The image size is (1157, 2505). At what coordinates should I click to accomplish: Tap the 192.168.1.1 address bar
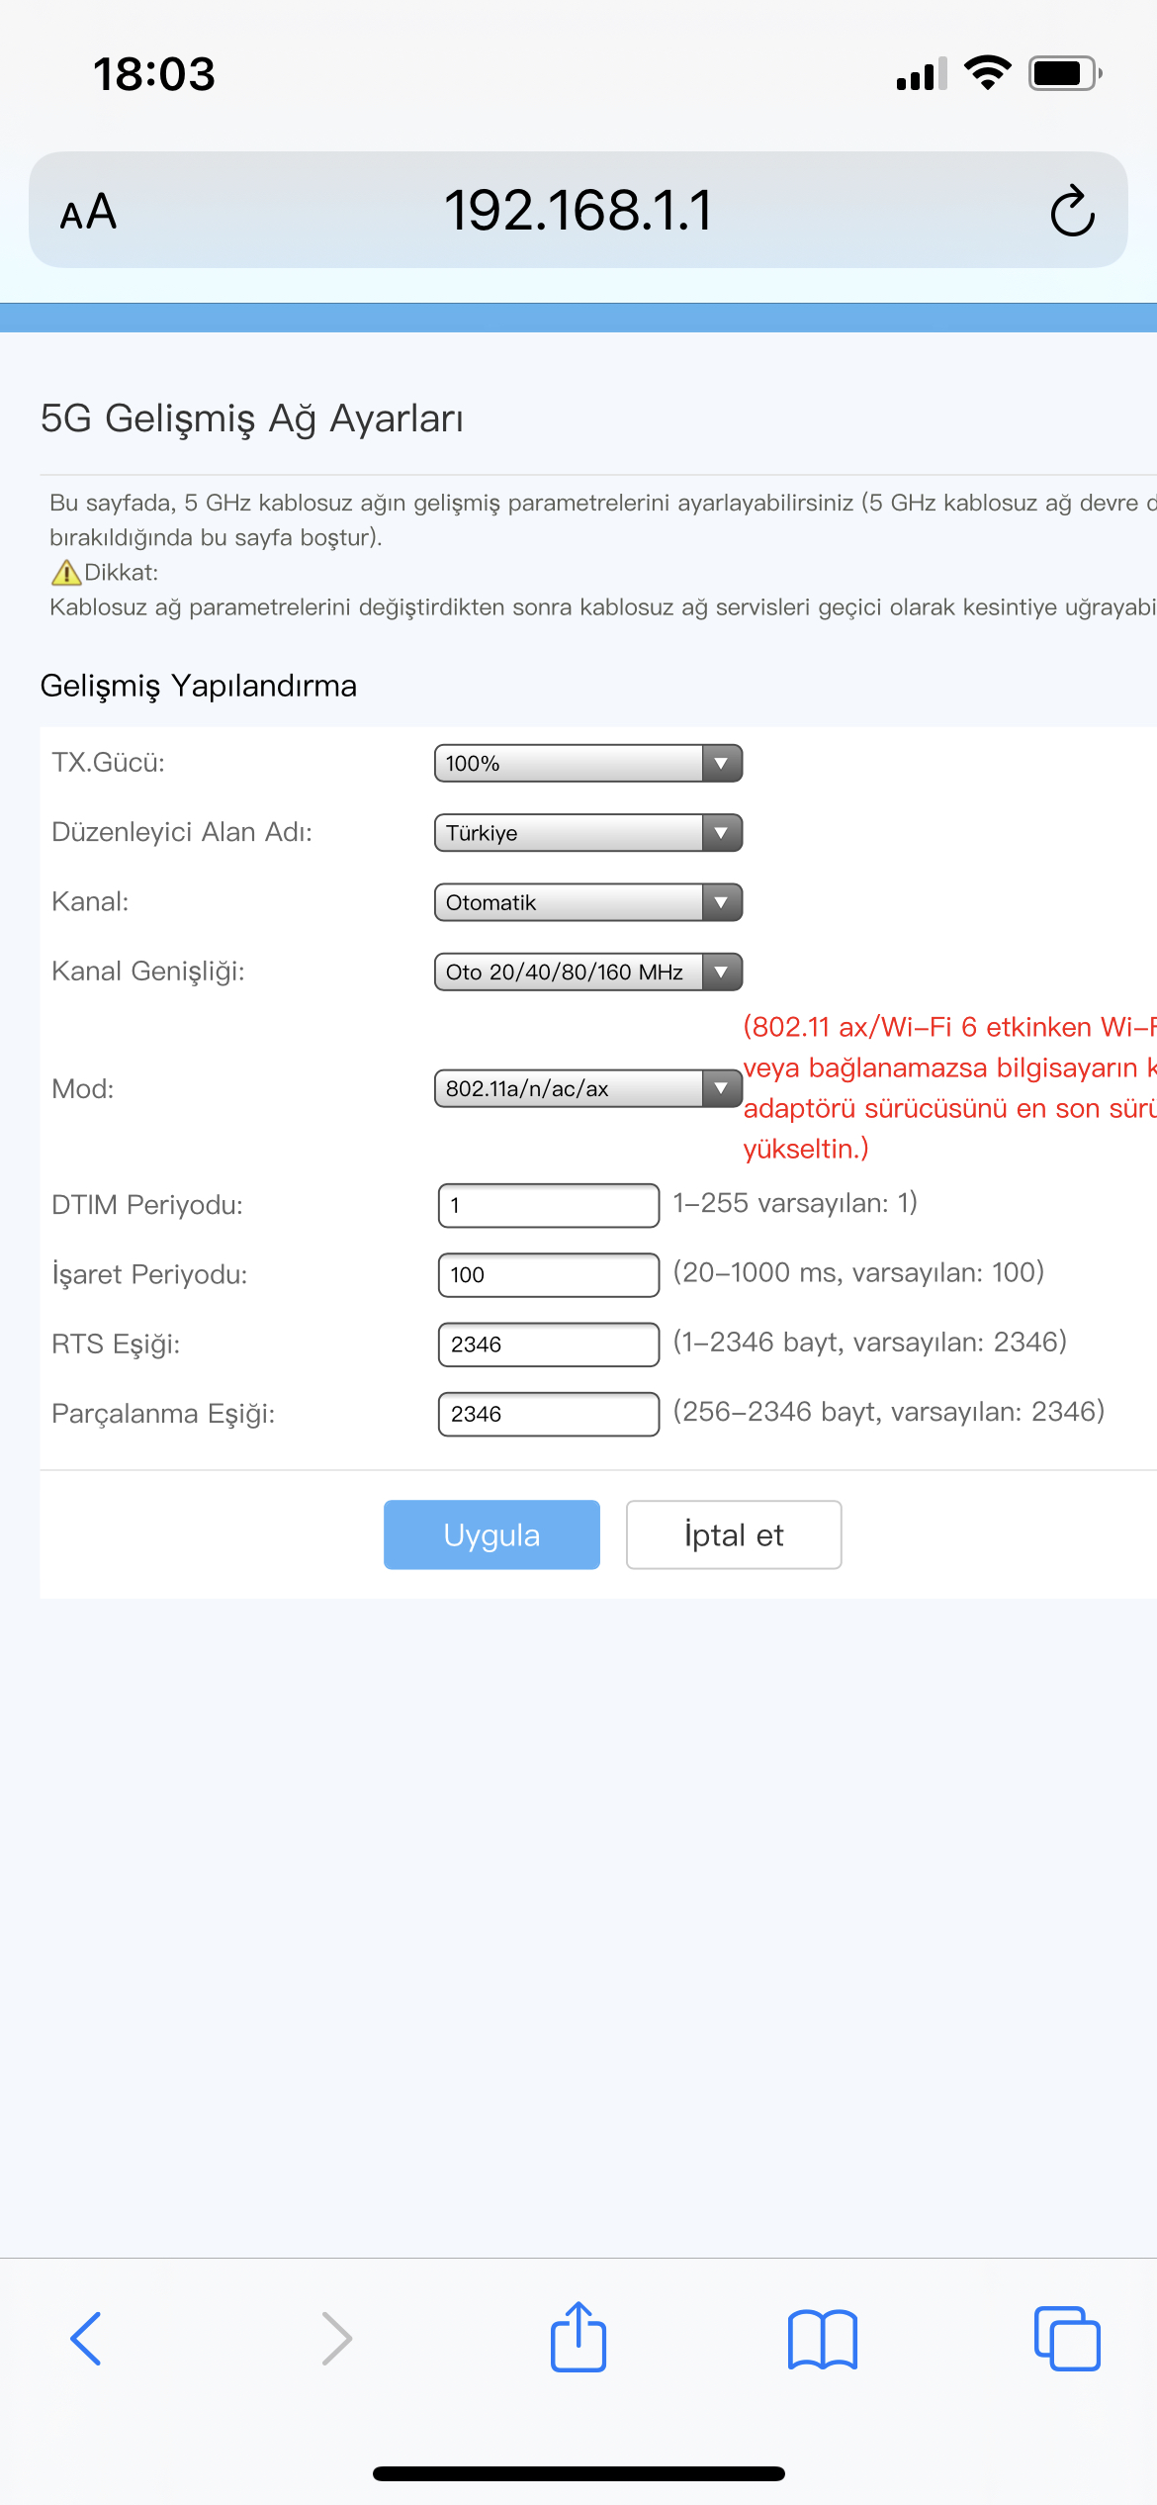tap(578, 210)
